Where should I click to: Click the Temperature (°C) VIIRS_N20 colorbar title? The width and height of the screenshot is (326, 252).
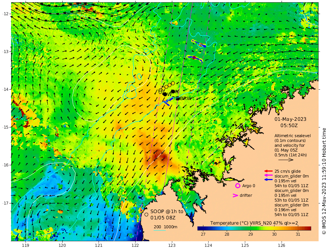(x=254, y=223)
